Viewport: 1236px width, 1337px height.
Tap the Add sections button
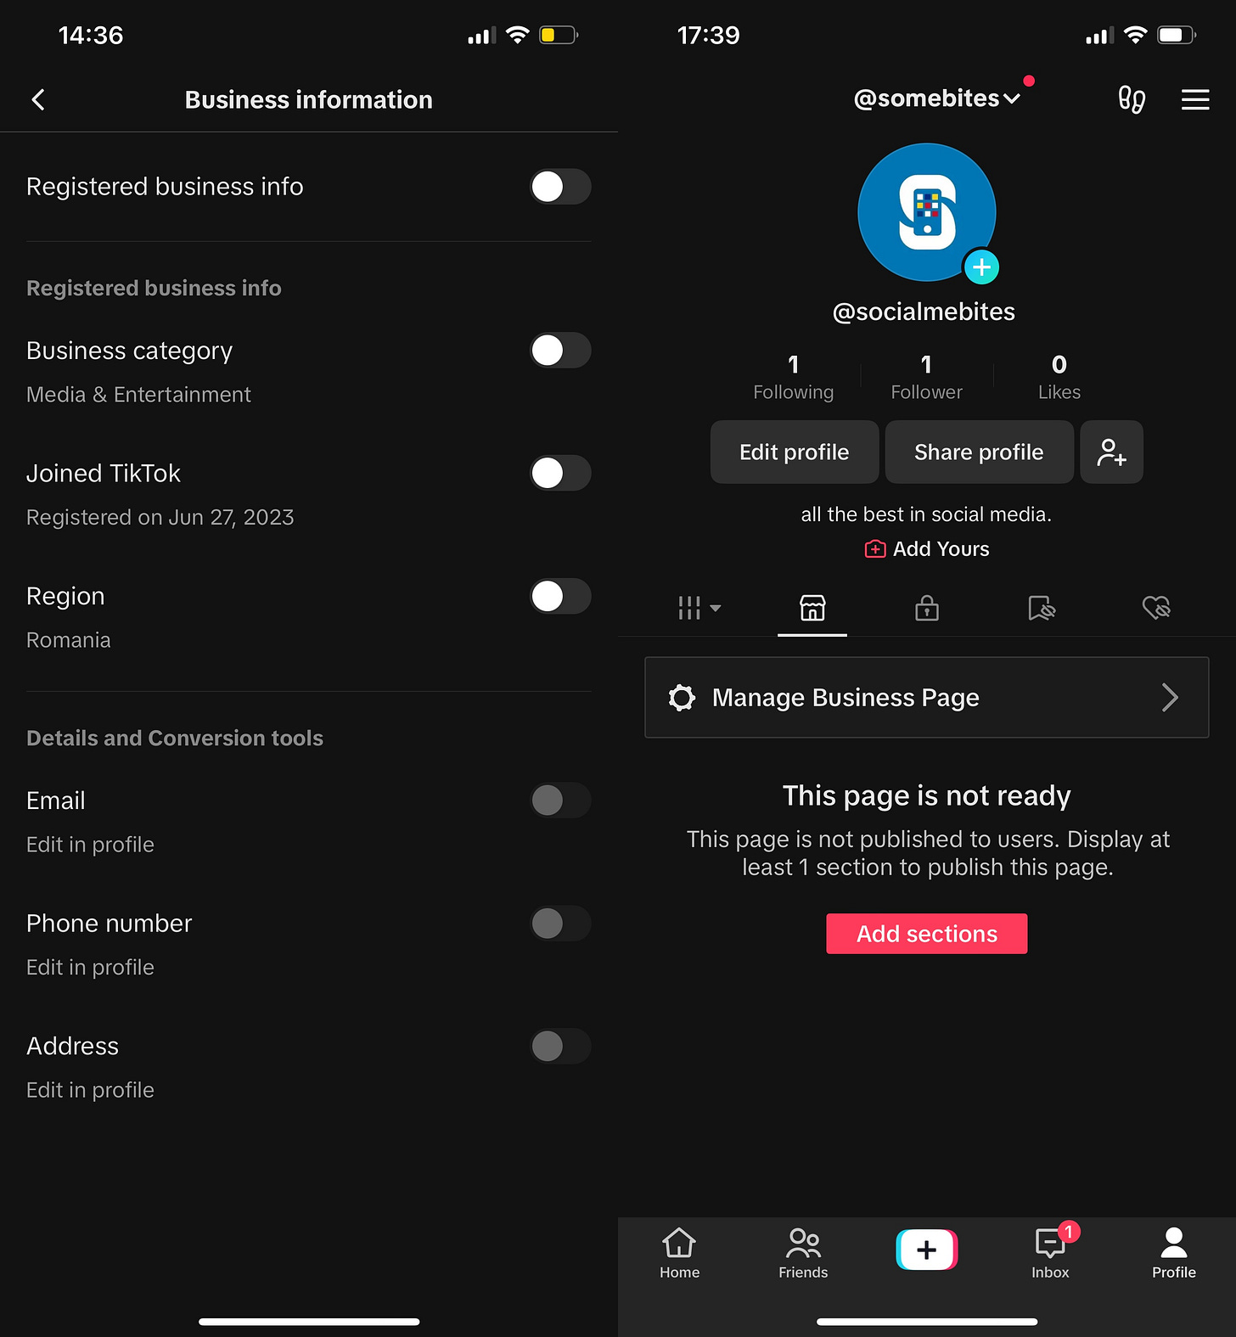pos(927,934)
